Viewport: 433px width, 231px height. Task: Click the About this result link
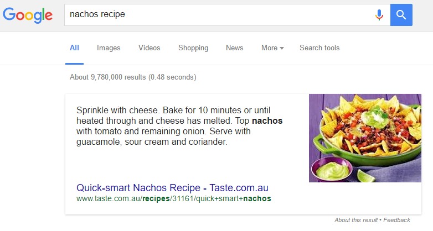click(355, 220)
